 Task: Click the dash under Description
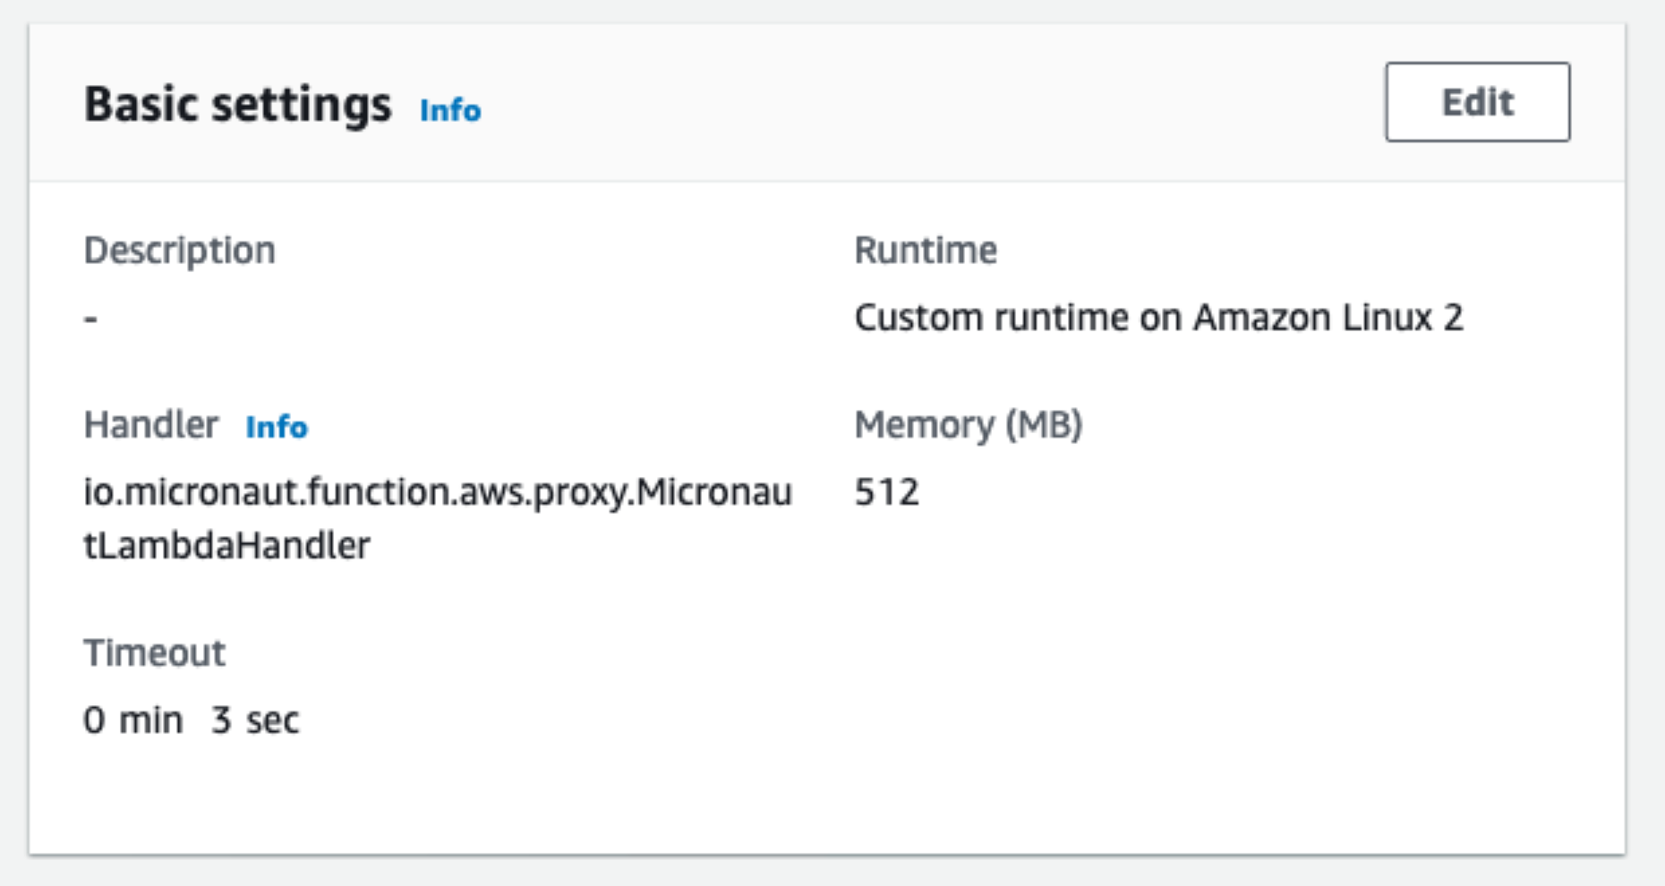[x=90, y=319]
